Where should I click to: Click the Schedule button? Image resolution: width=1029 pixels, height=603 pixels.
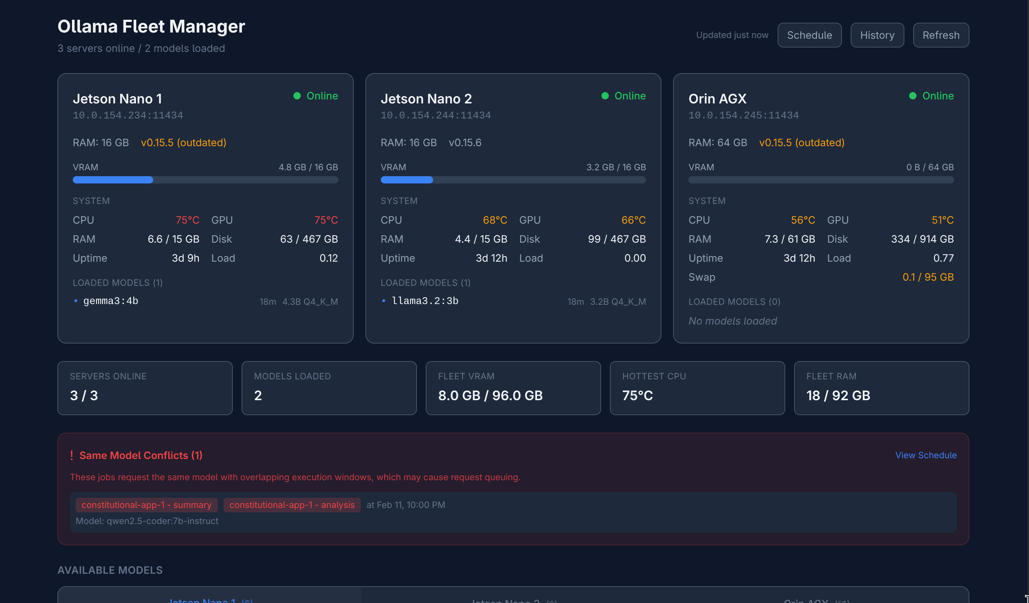809,35
